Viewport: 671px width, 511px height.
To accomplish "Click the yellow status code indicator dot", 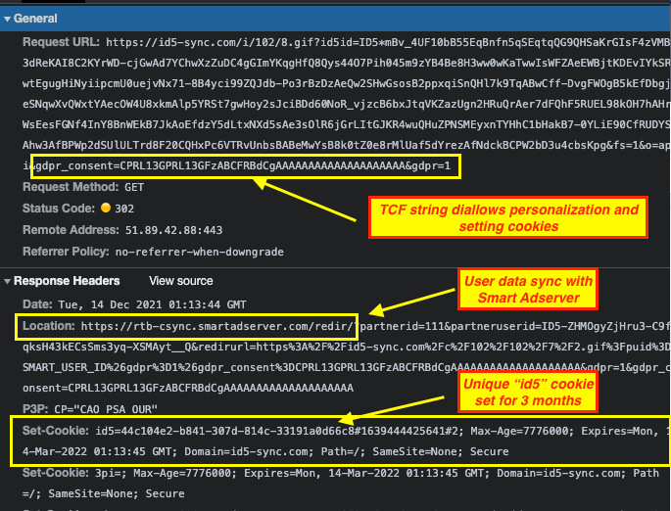I will [105, 208].
